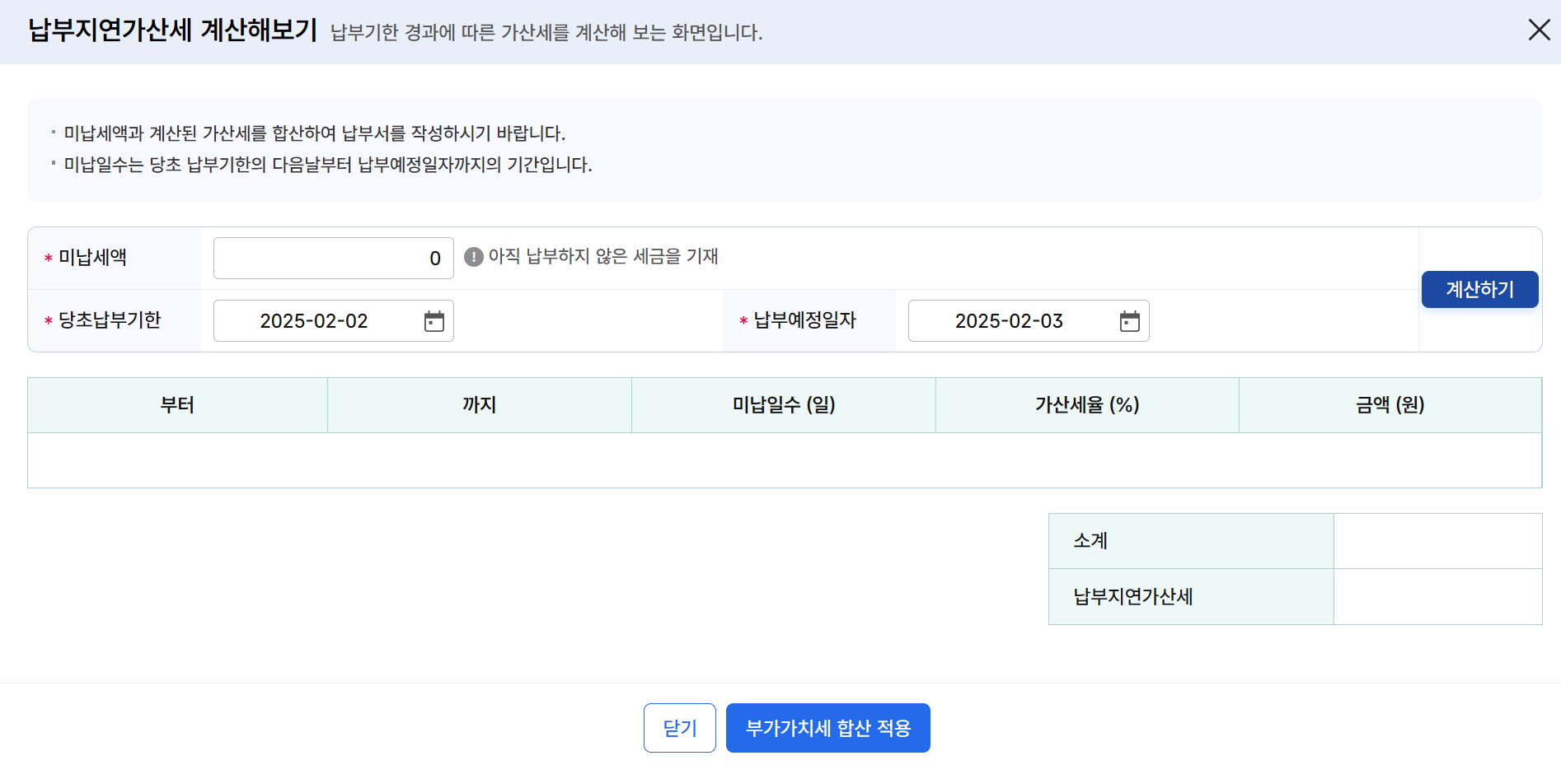Open calendar for 납부예정일자 date
The width and height of the screenshot is (1561, 765).
[x=1130, y=321]
